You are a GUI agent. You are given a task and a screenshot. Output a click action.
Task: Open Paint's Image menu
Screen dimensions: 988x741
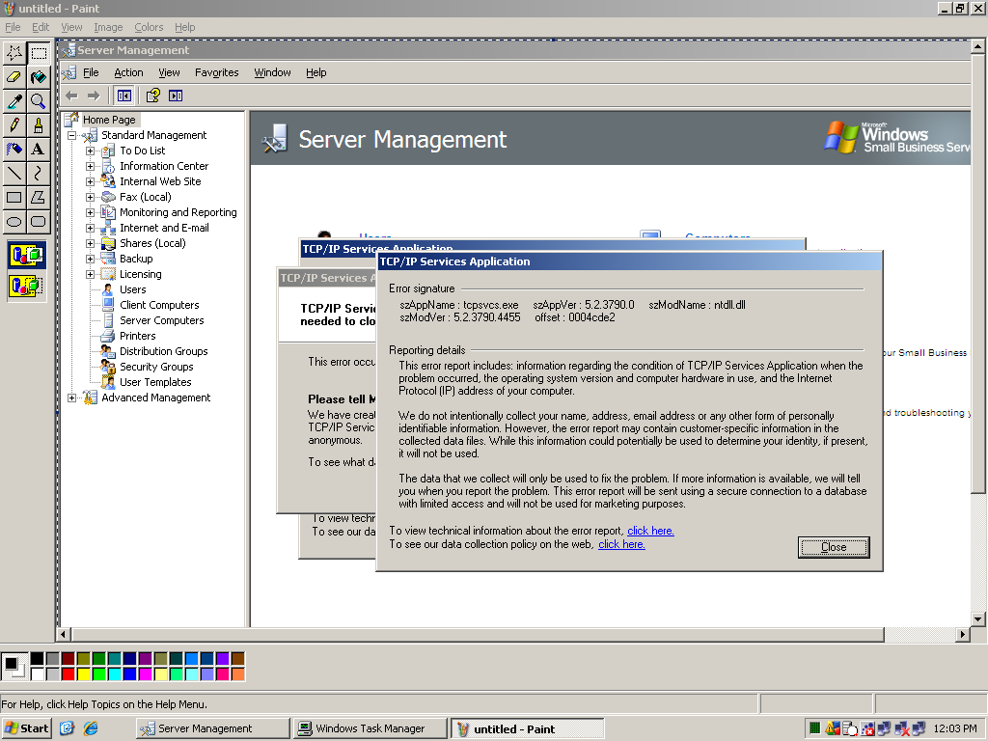(x=108, y=27)
